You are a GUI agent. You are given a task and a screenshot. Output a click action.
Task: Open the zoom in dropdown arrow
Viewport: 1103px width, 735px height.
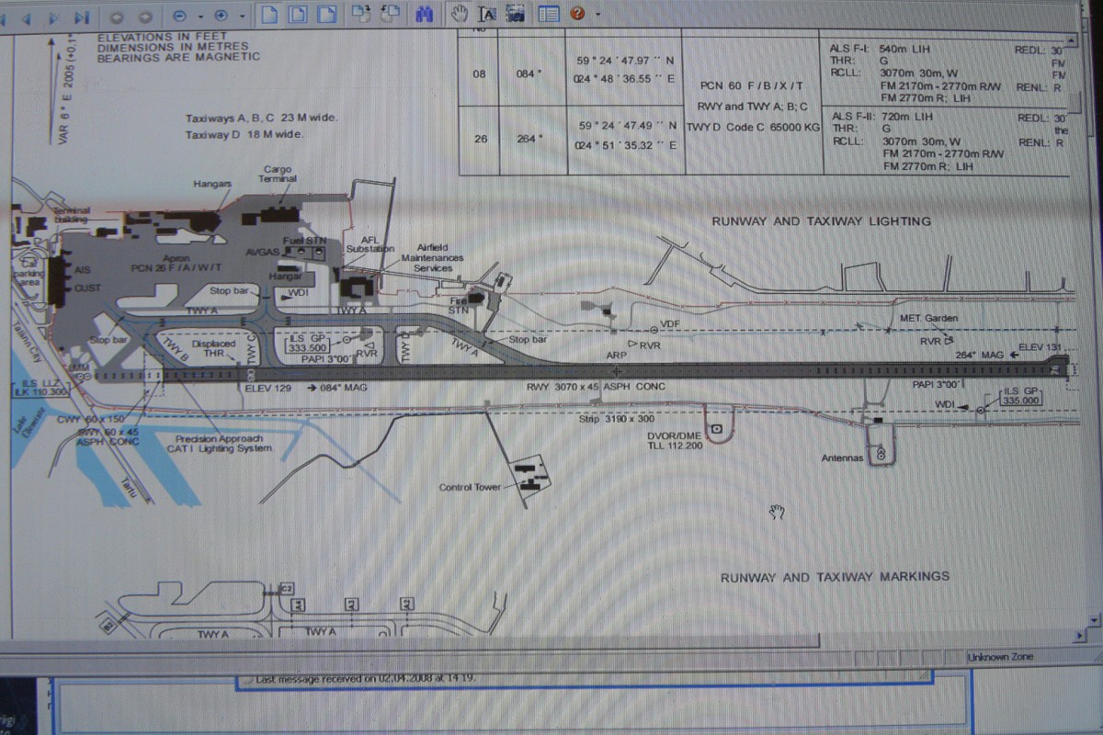pyautogui.click(x=242, y=17)
